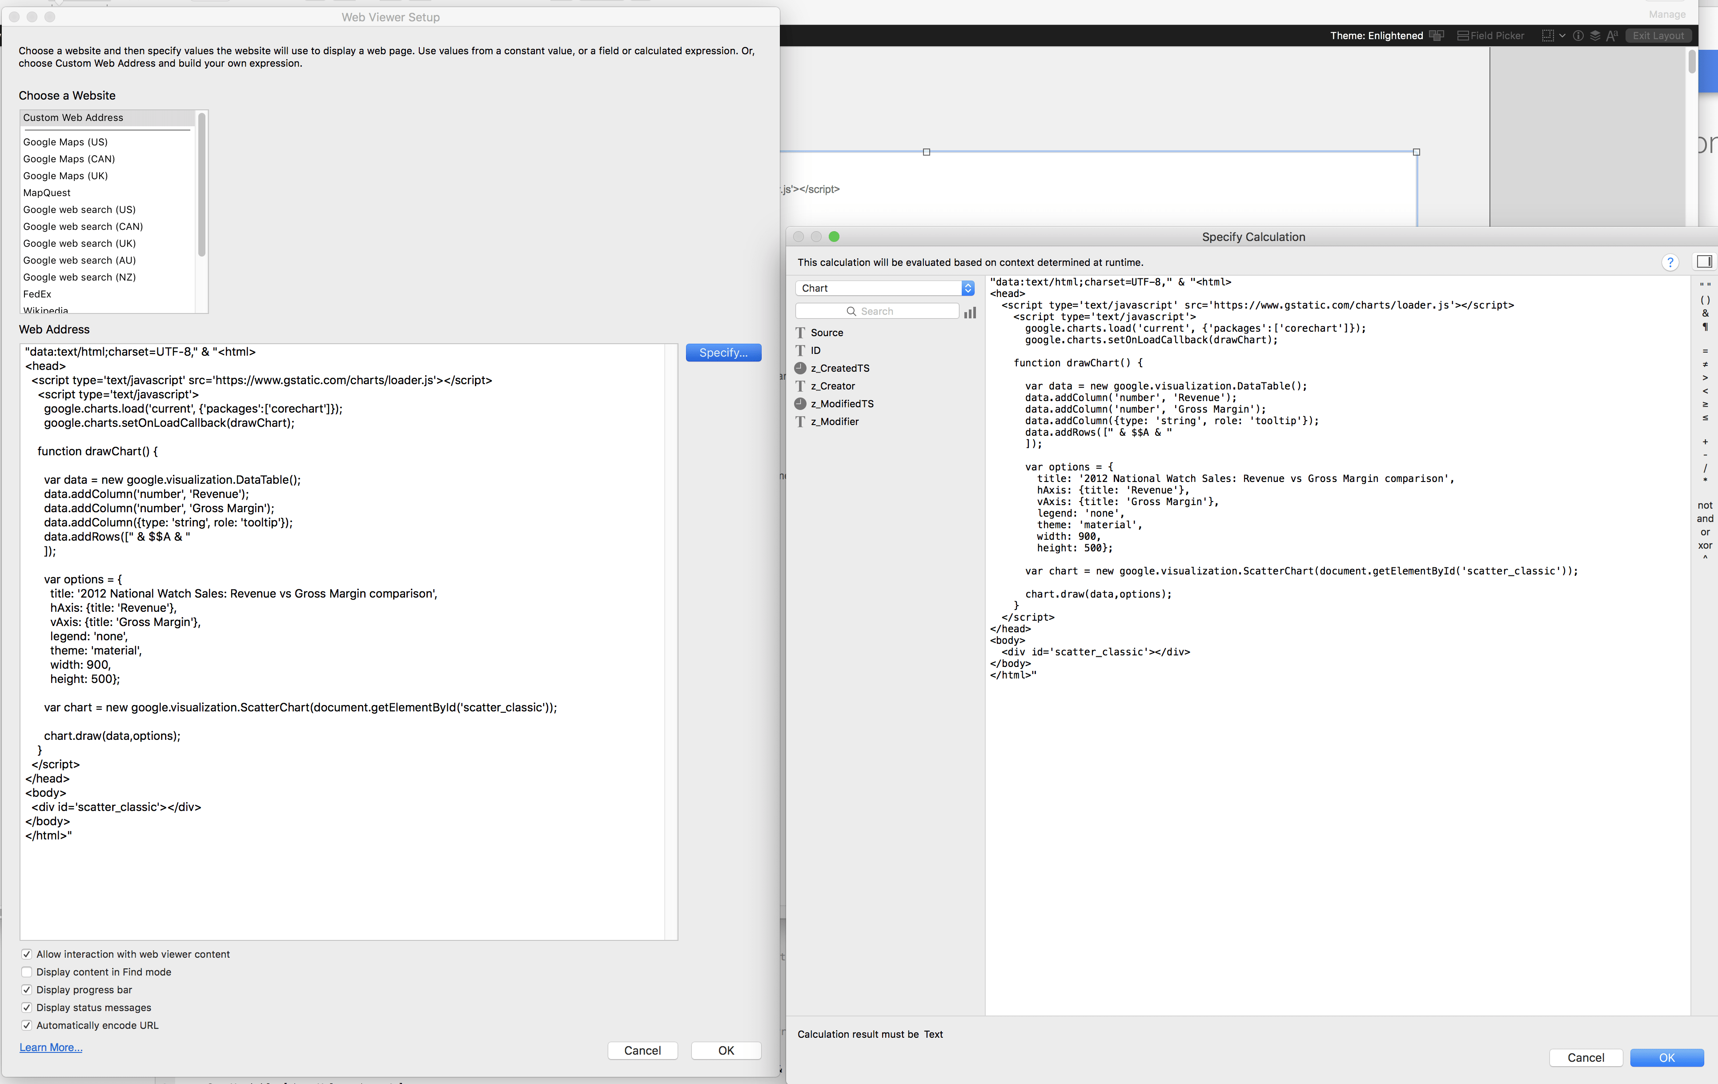Screen dimensions: 1718x1084
Task: Insert the 'or' logical operator
Action: point(1705,532)
